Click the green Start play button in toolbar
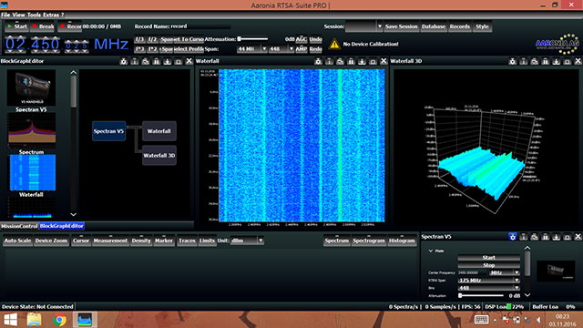This screenshot has height=328, width=583. (16, 26)
